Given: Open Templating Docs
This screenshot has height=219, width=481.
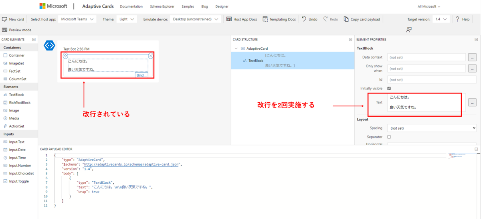Looking at the screenshot, I should (279, 19).
